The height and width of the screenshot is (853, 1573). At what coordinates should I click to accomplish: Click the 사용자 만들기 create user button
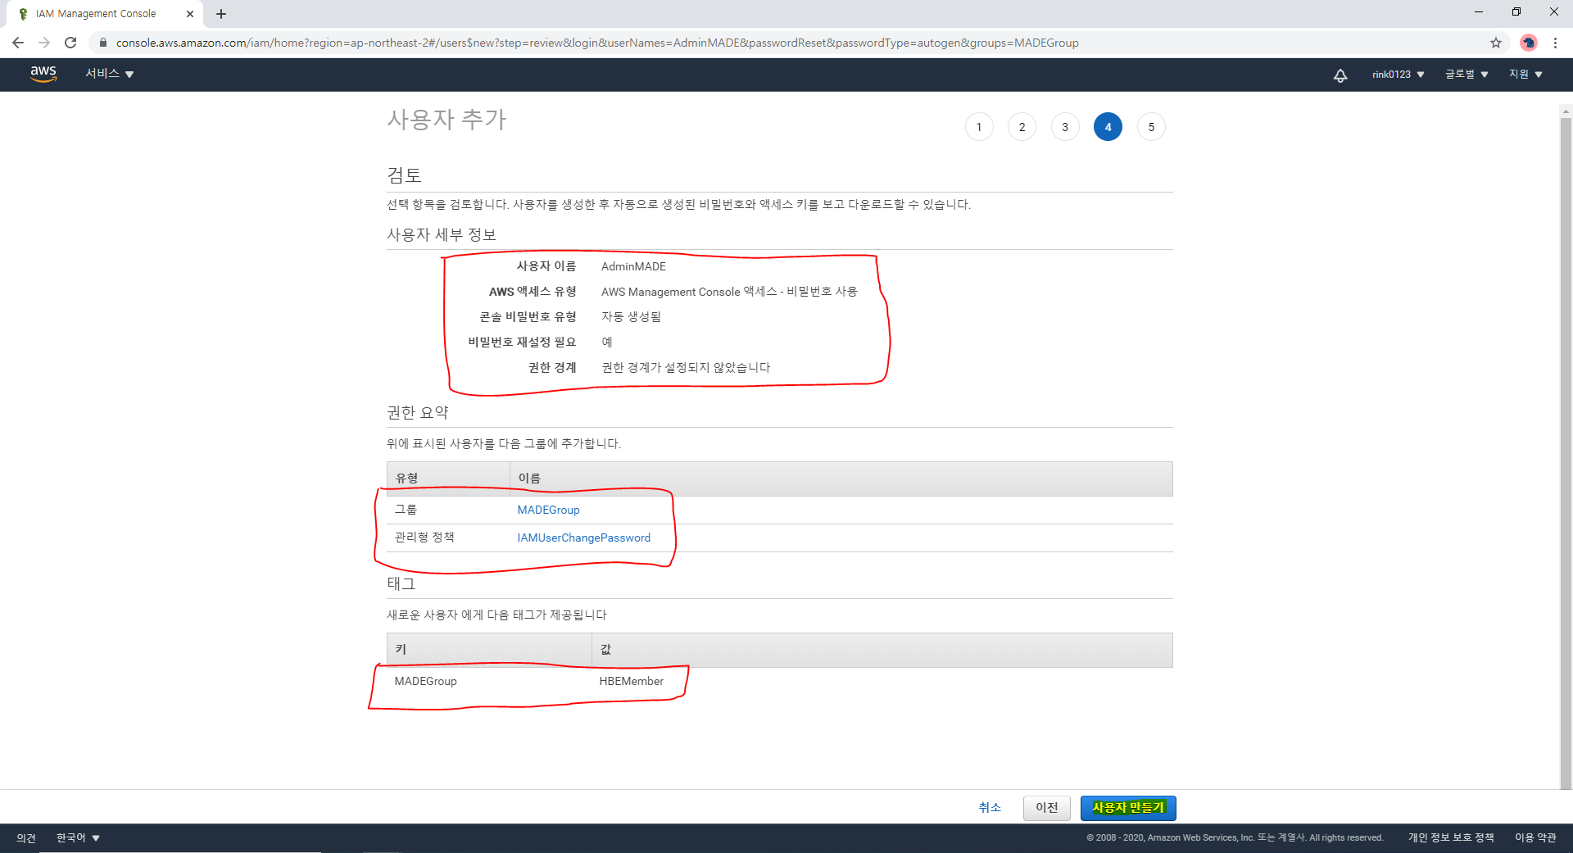(1128, 808)
